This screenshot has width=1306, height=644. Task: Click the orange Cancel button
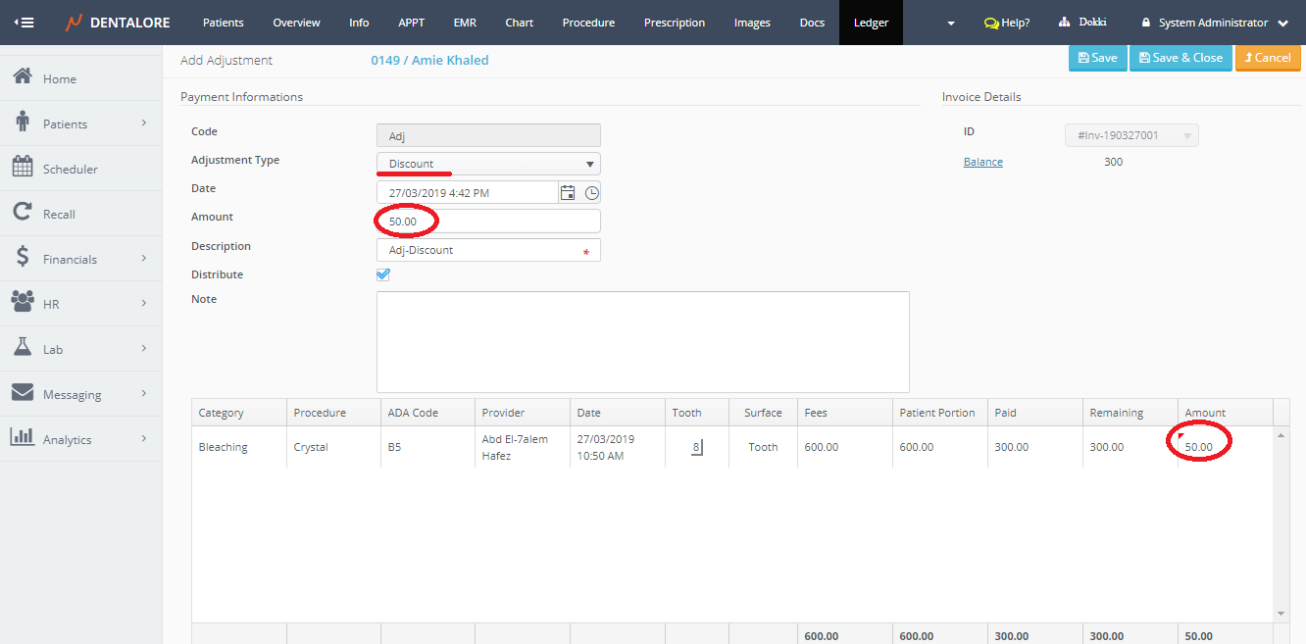pyautogui.click(x=1267, y=58)
